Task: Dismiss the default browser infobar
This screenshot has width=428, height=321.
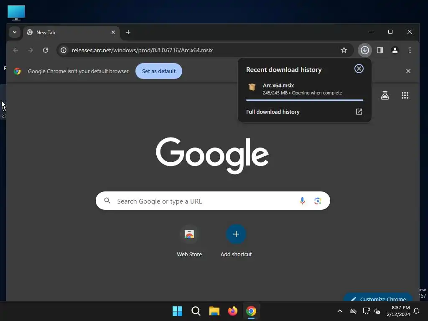Action: [x=408, y=71]
